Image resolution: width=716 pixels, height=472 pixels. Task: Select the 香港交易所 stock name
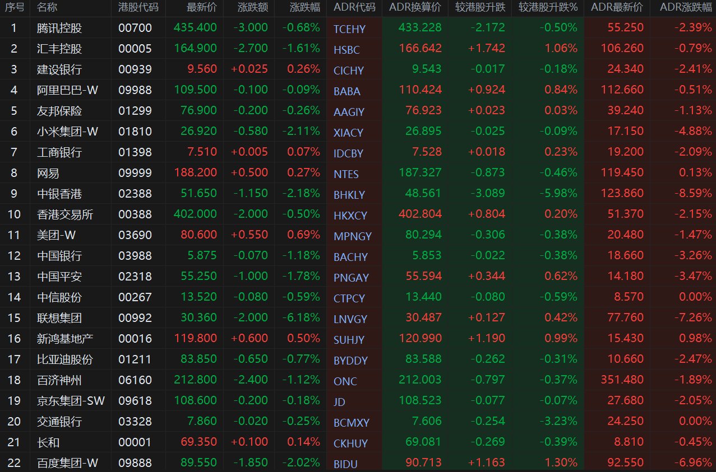[64, 214]
